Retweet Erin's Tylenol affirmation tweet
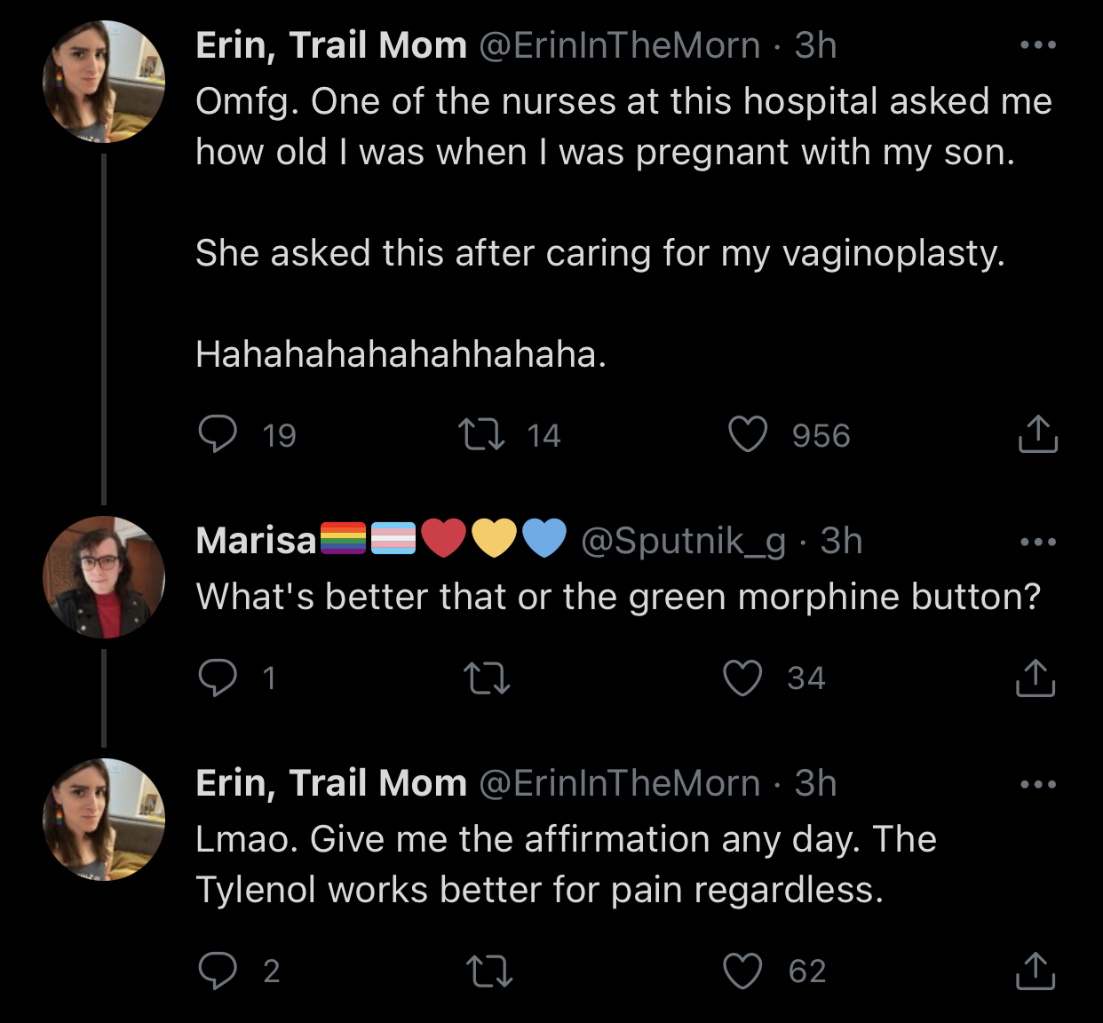 489,971
